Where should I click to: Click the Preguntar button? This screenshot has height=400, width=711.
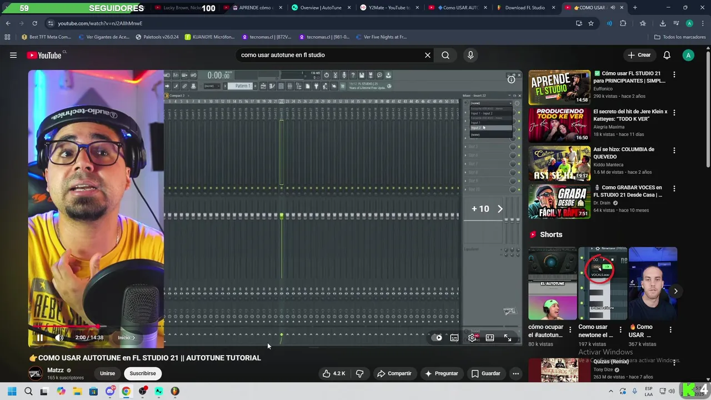pyautogui.click(x=441, y=373)
